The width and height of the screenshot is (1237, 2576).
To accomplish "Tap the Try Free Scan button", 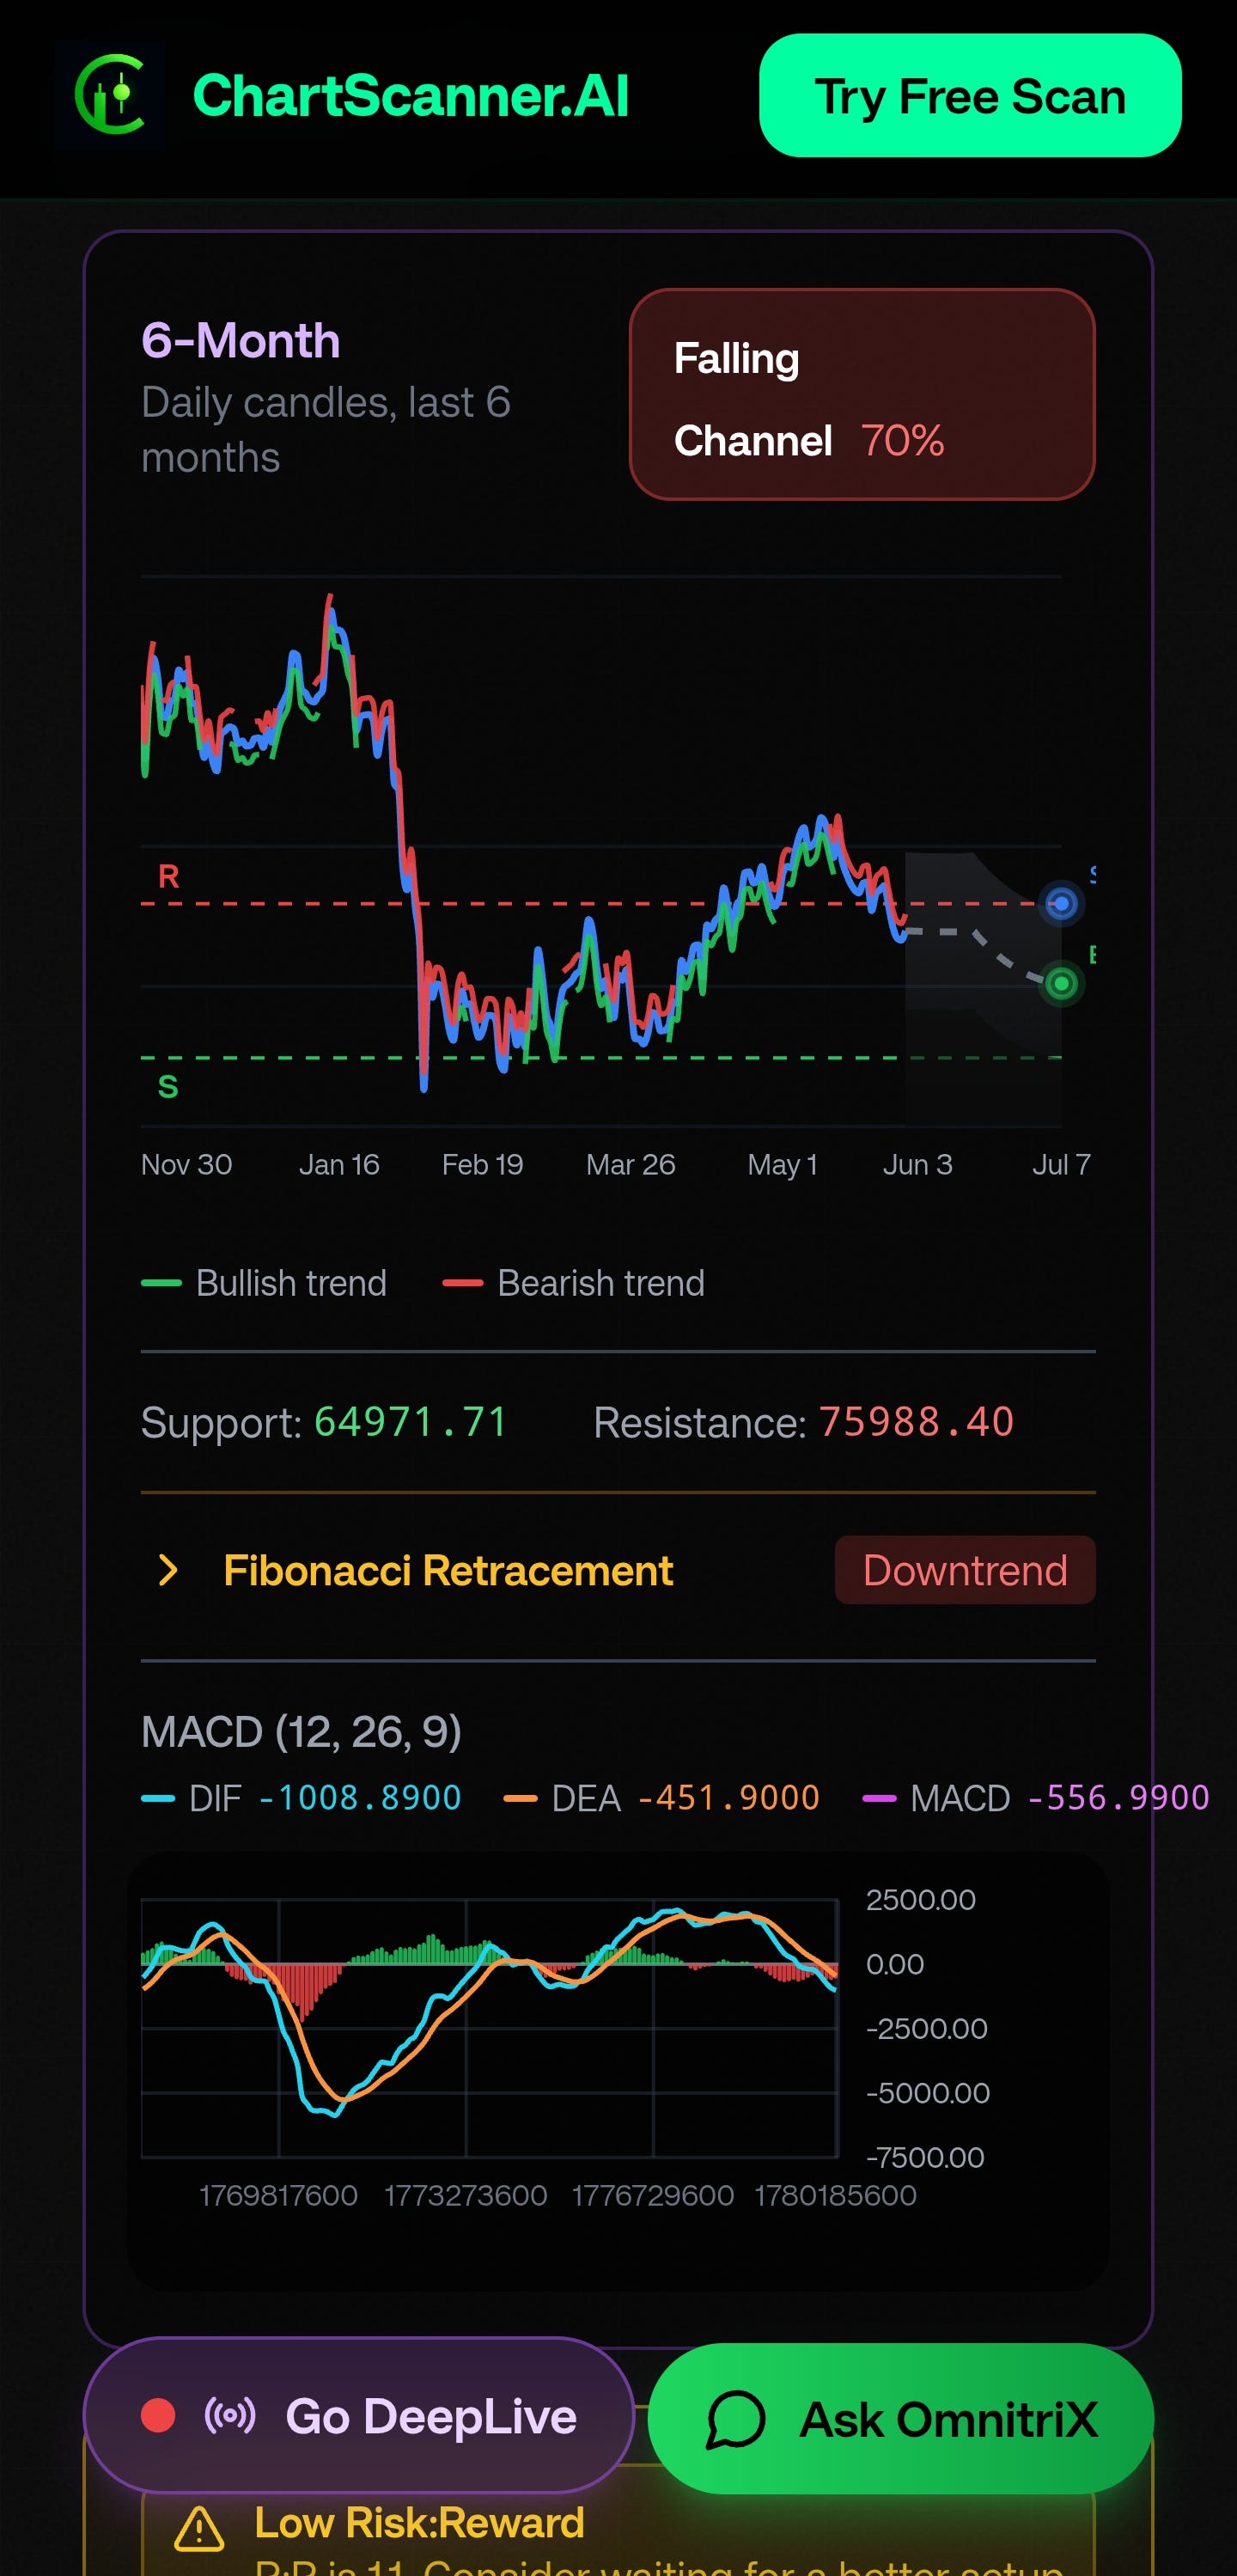I will (970, 96).
